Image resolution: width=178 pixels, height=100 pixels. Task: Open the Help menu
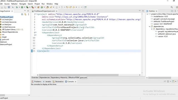(56, 4)
